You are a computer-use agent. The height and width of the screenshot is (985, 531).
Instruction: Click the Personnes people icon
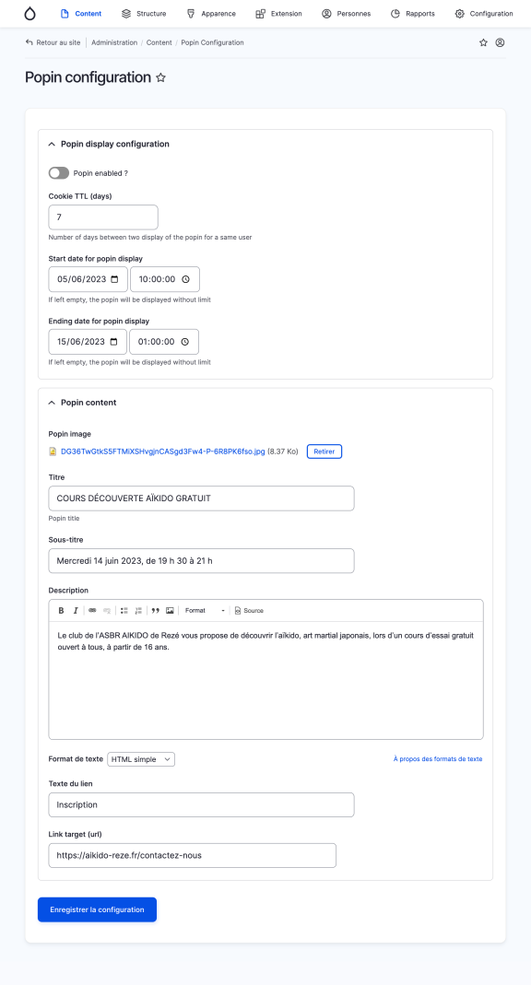(325, 14)
